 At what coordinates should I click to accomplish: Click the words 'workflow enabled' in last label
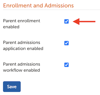coord(21,70)
